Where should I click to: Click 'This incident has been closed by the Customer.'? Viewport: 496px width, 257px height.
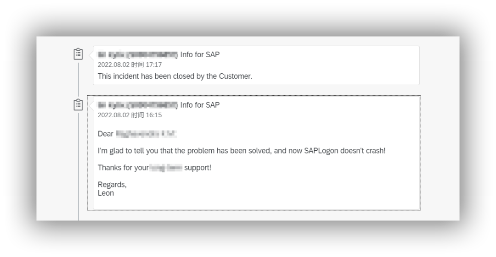(175, 77)
